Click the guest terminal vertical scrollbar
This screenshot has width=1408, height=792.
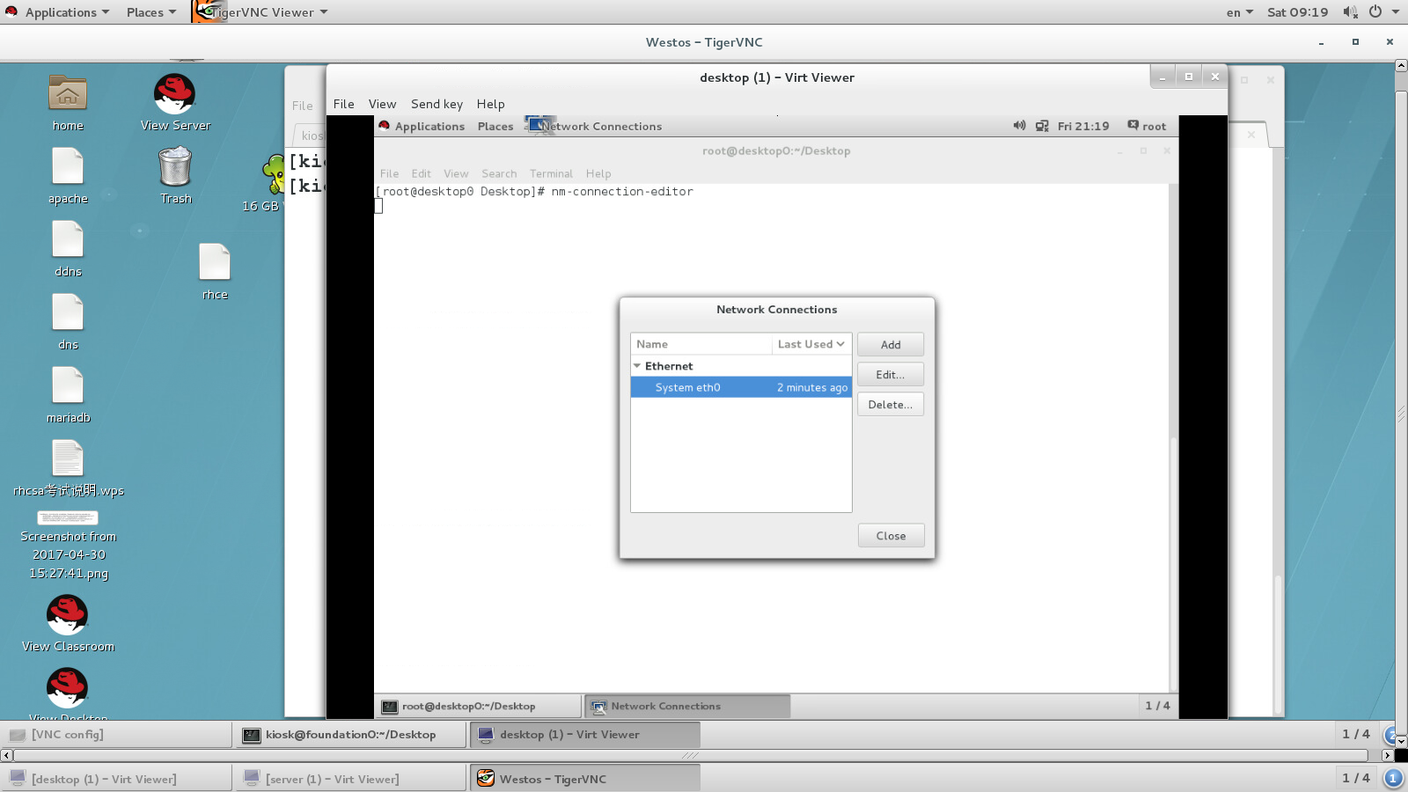pos(1173,563)
